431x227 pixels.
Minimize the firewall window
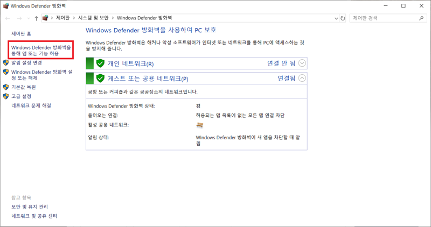[x=386, y=6]
